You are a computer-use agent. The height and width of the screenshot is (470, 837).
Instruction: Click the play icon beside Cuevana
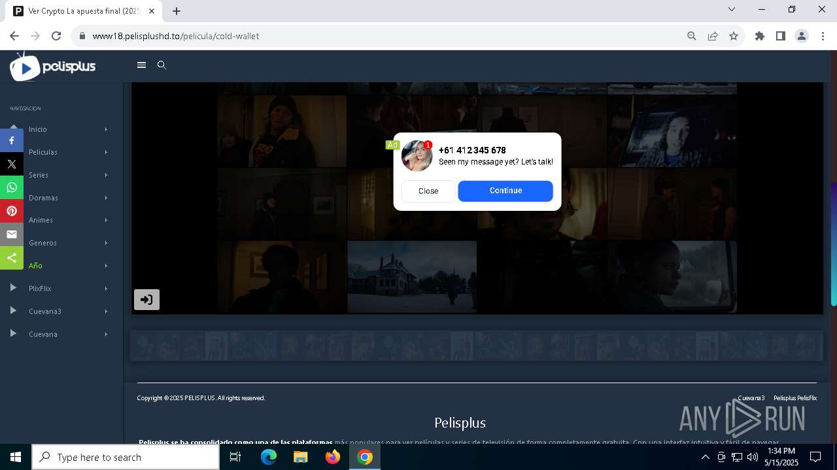pyautogui.click(x=13, y=334)
